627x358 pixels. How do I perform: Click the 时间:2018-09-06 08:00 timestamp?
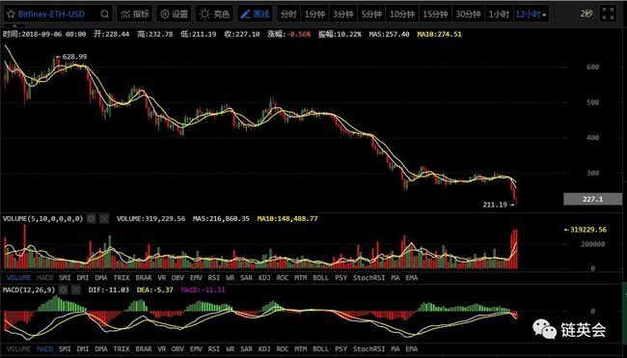point(44,35)
